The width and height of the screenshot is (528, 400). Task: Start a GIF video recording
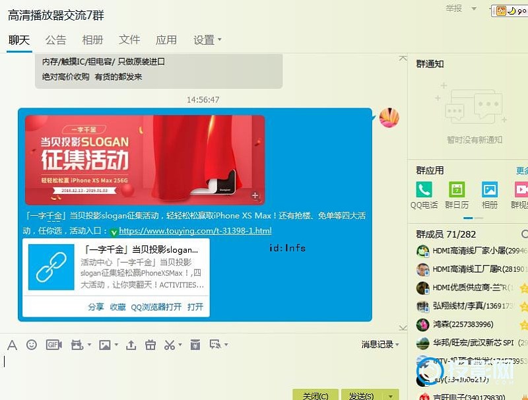point(54,345)
